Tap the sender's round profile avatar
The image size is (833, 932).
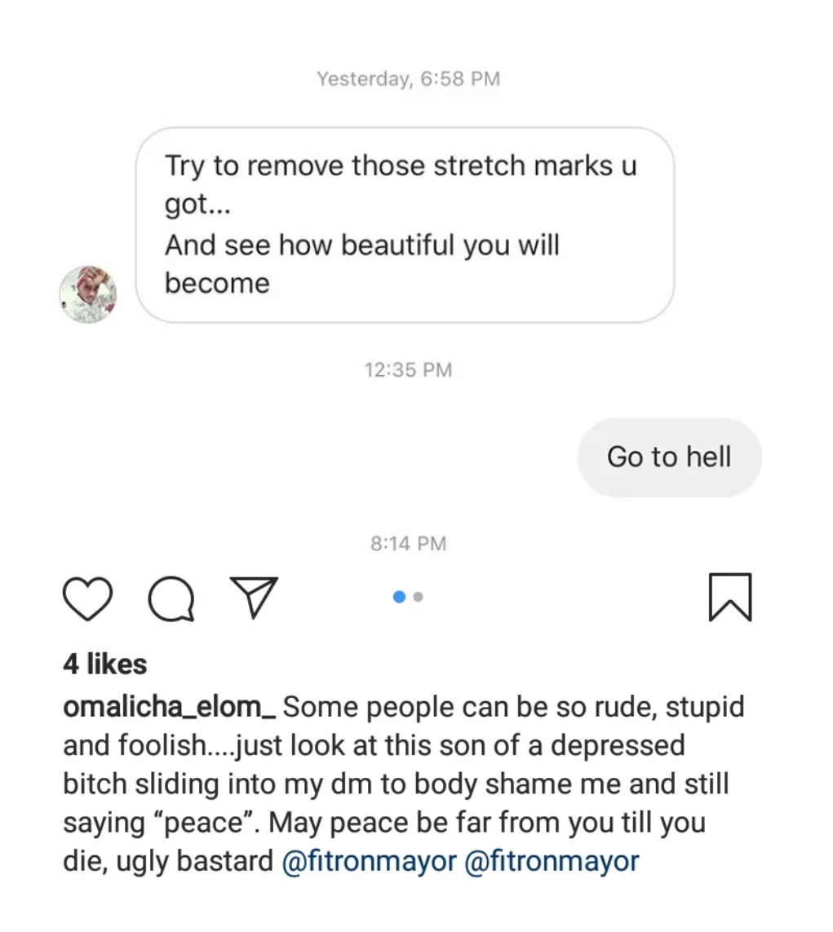(x=89, y=294)
